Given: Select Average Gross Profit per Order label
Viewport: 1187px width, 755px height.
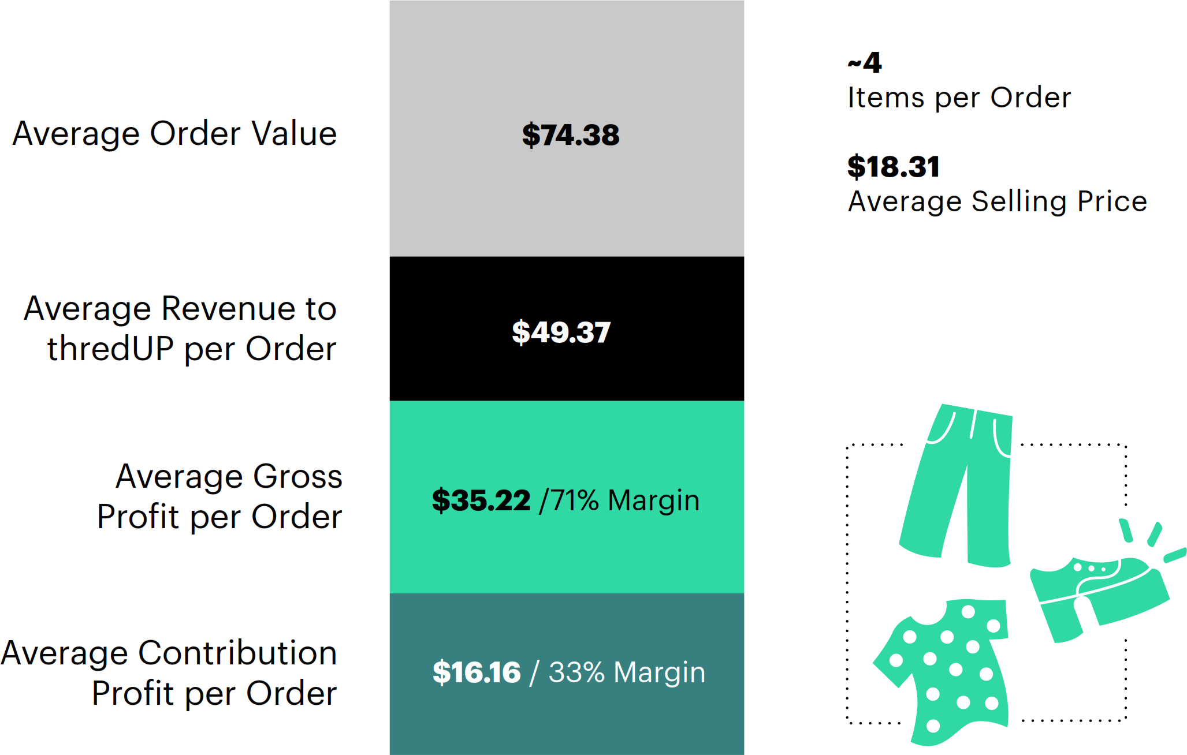Looking at the screenshot, I should (x=219, y=496).
